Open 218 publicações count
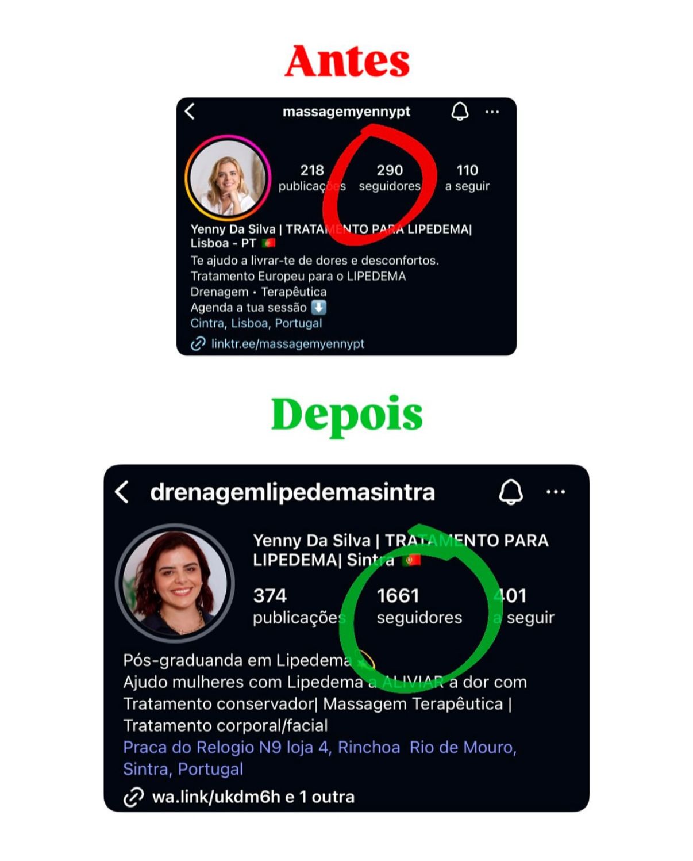The width and height of the screenshot is (693, 861). [312, 178]
